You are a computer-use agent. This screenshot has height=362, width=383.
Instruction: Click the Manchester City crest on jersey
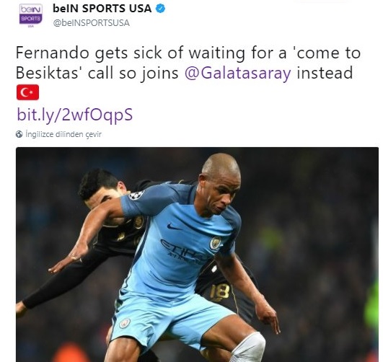[x=215, y=243]
